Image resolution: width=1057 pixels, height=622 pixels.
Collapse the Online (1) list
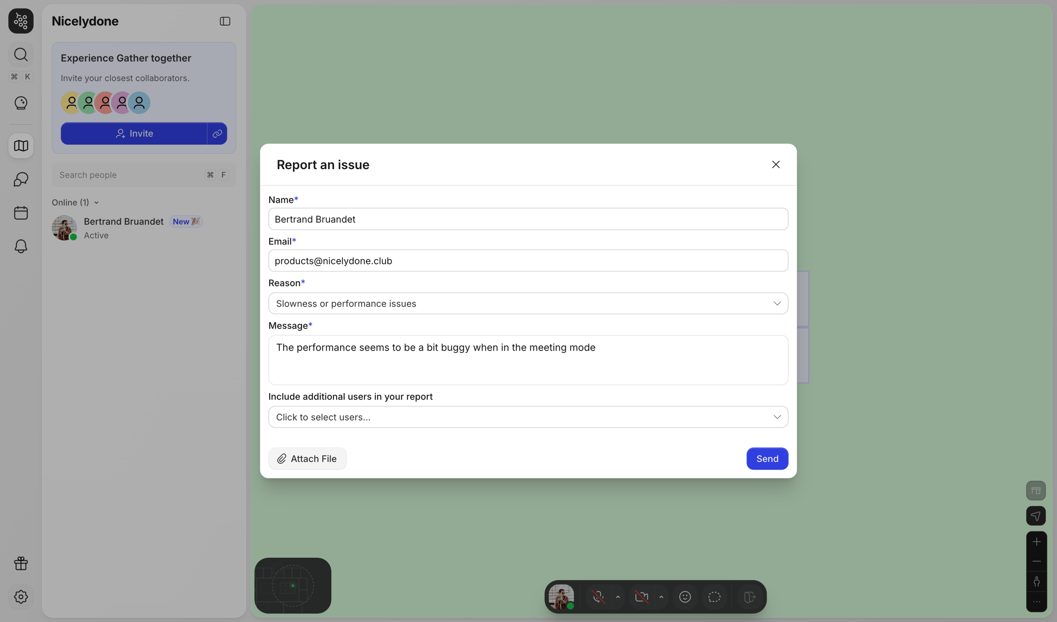click(x=75, y=202)
